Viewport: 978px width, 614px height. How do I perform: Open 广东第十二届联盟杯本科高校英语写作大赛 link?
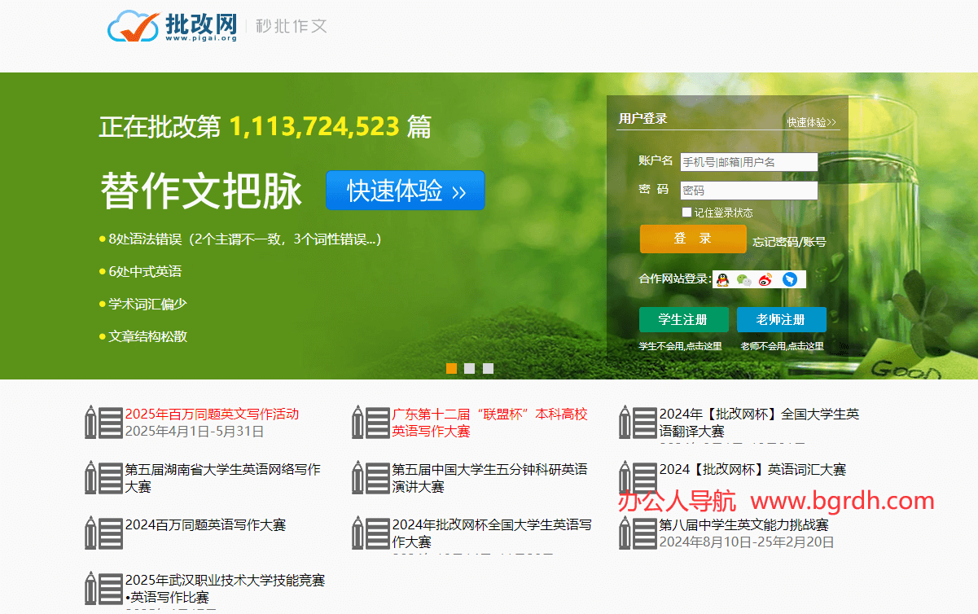(489, 423)
